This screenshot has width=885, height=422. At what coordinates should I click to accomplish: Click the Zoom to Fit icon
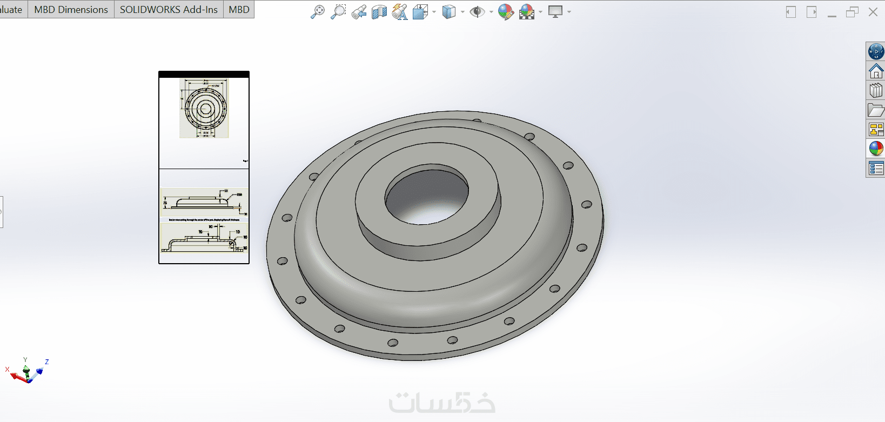tap(318, 11)
